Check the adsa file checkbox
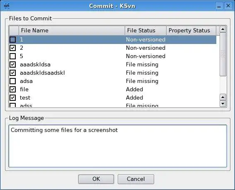Viewport: 235px width, 190px height. pos(12,81)
